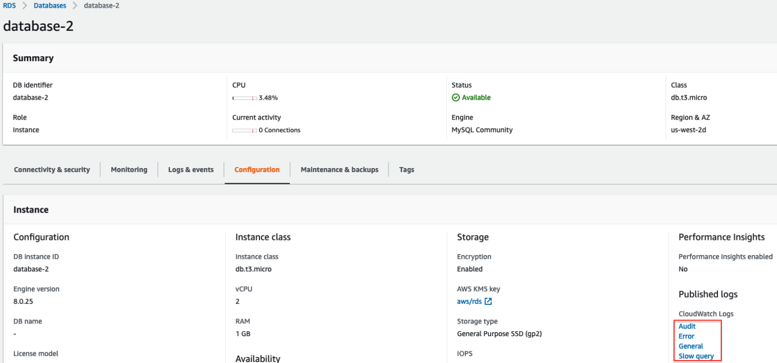Open the Slow query log link
Viewport: 777px width, 363px height.
696,356
